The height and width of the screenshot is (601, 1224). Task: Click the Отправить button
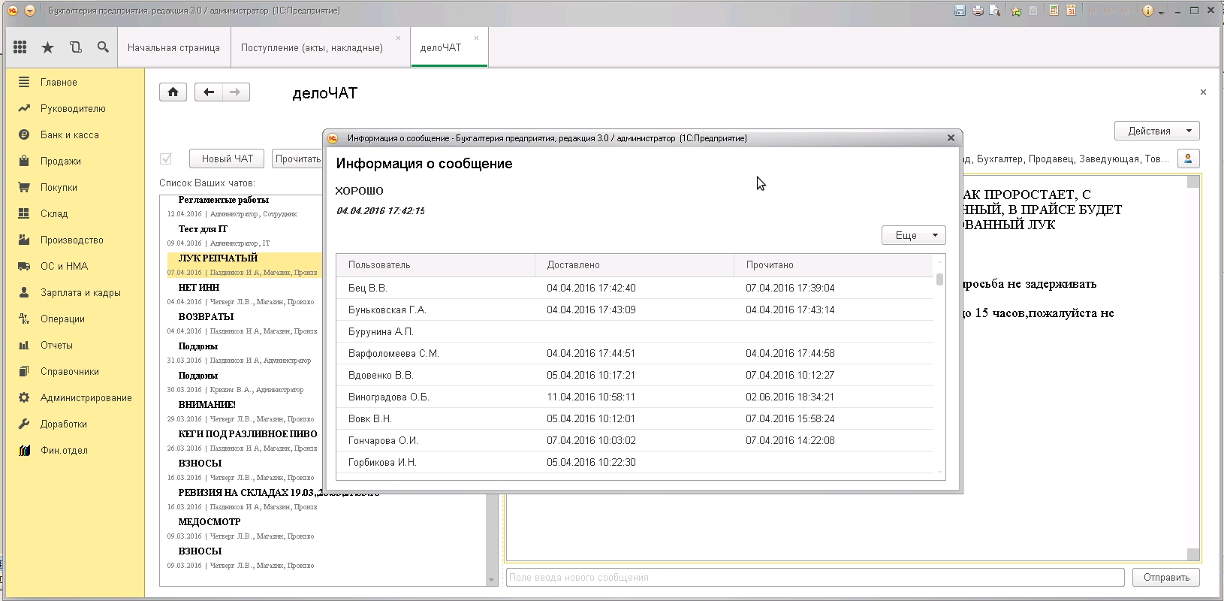(x=1166, y=577)
